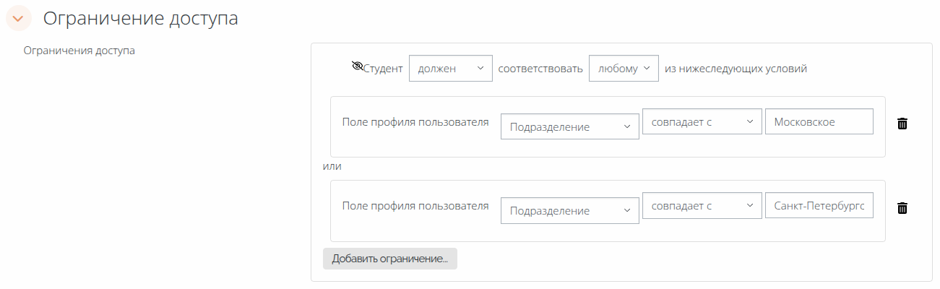Click the Студент label text
This screenshot has height=289, width=940.
(x=383, y=69)
